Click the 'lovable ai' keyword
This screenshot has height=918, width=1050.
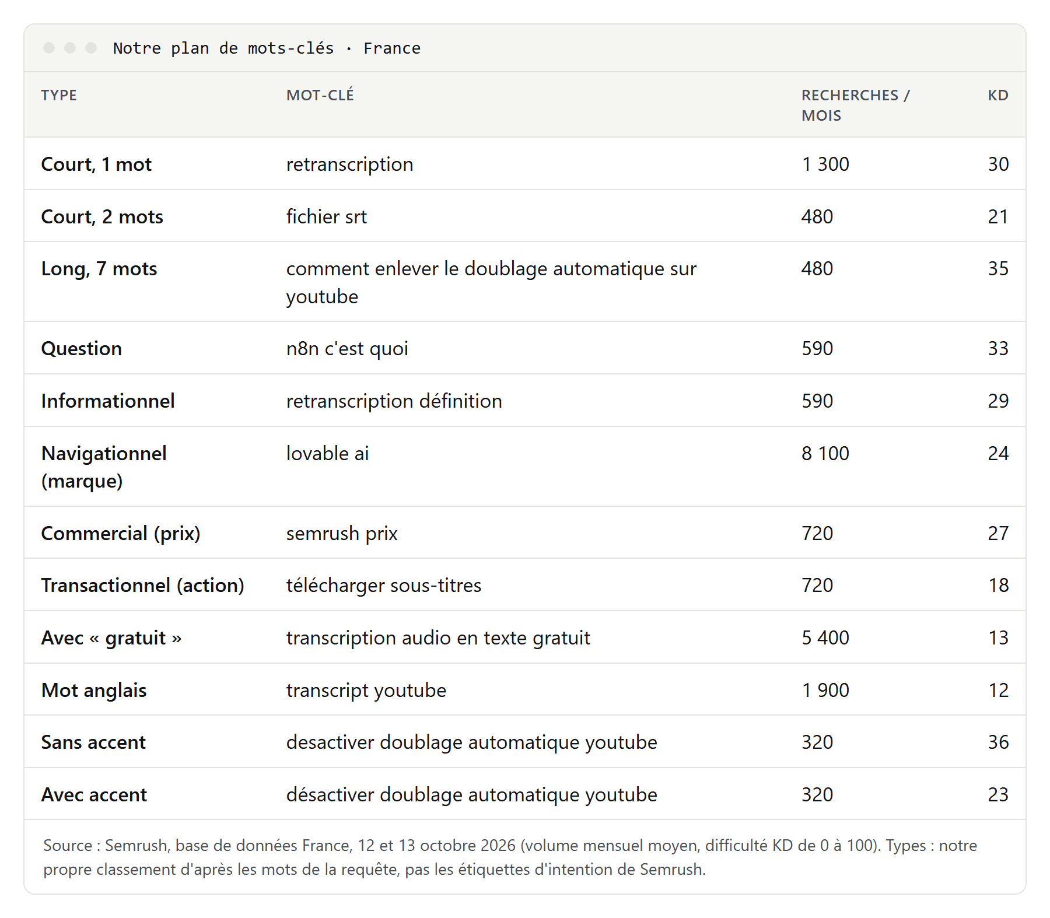click(327, 453)
